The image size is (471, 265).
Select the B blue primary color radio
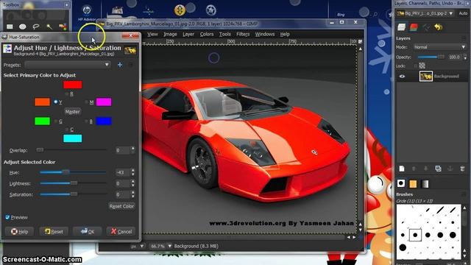[x=87, y=121]
